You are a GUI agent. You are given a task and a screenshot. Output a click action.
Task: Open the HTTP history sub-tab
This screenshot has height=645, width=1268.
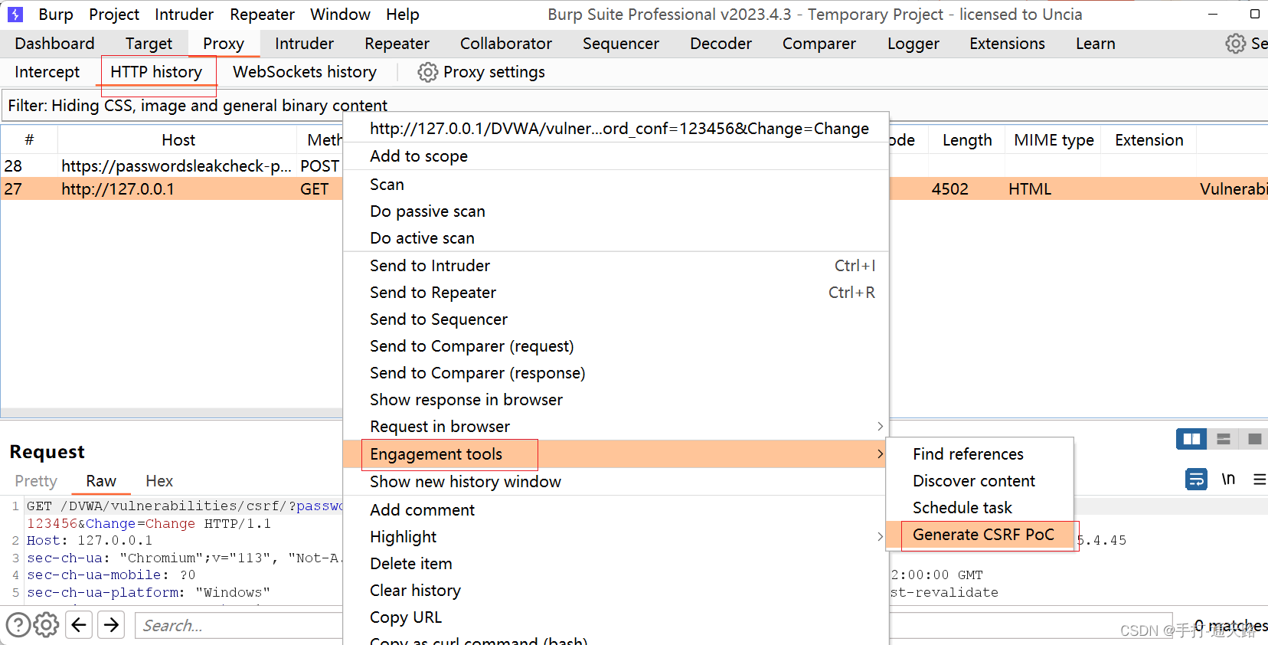pyautogui.click(x=156, y=72)
